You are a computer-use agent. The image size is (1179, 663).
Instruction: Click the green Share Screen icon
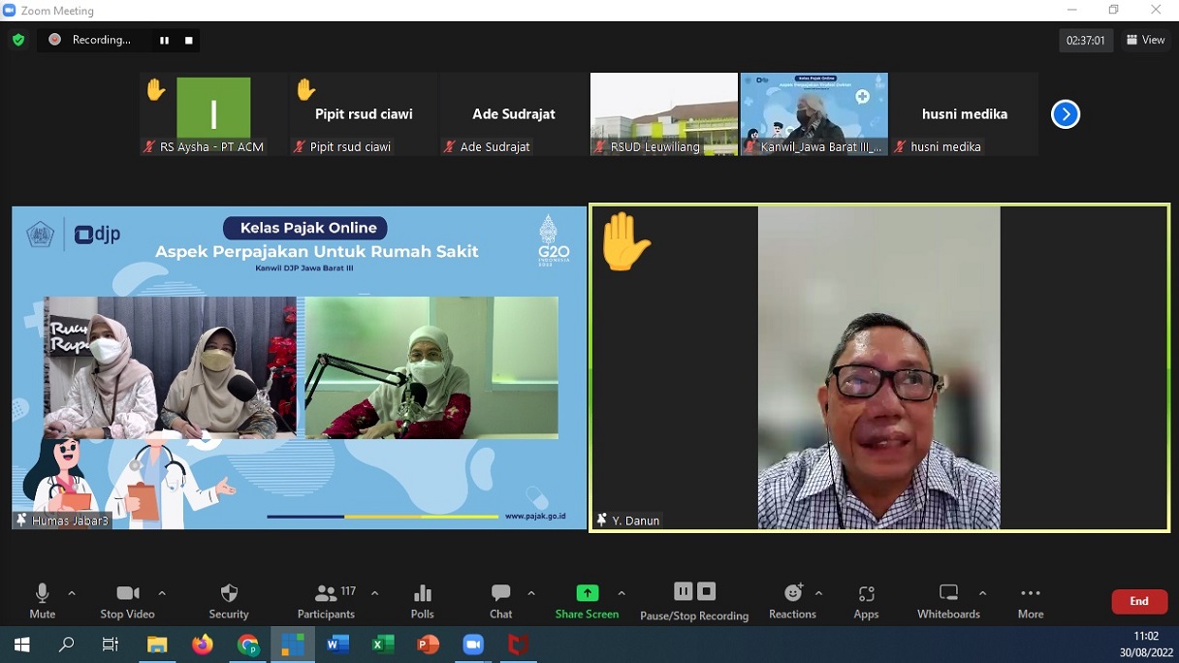pos(587,593)
